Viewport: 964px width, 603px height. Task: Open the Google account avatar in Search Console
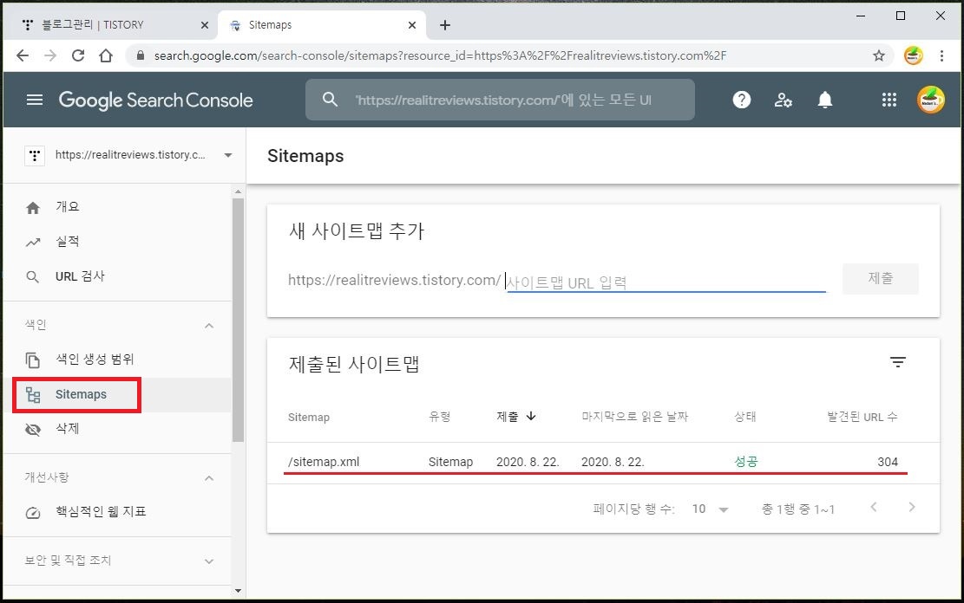pos(931,100)
